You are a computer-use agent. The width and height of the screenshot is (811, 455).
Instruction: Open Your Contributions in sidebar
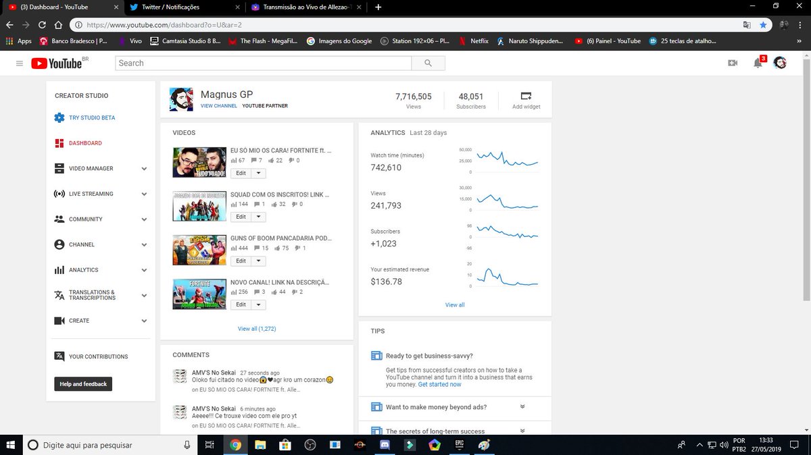(x=98, y=356)
